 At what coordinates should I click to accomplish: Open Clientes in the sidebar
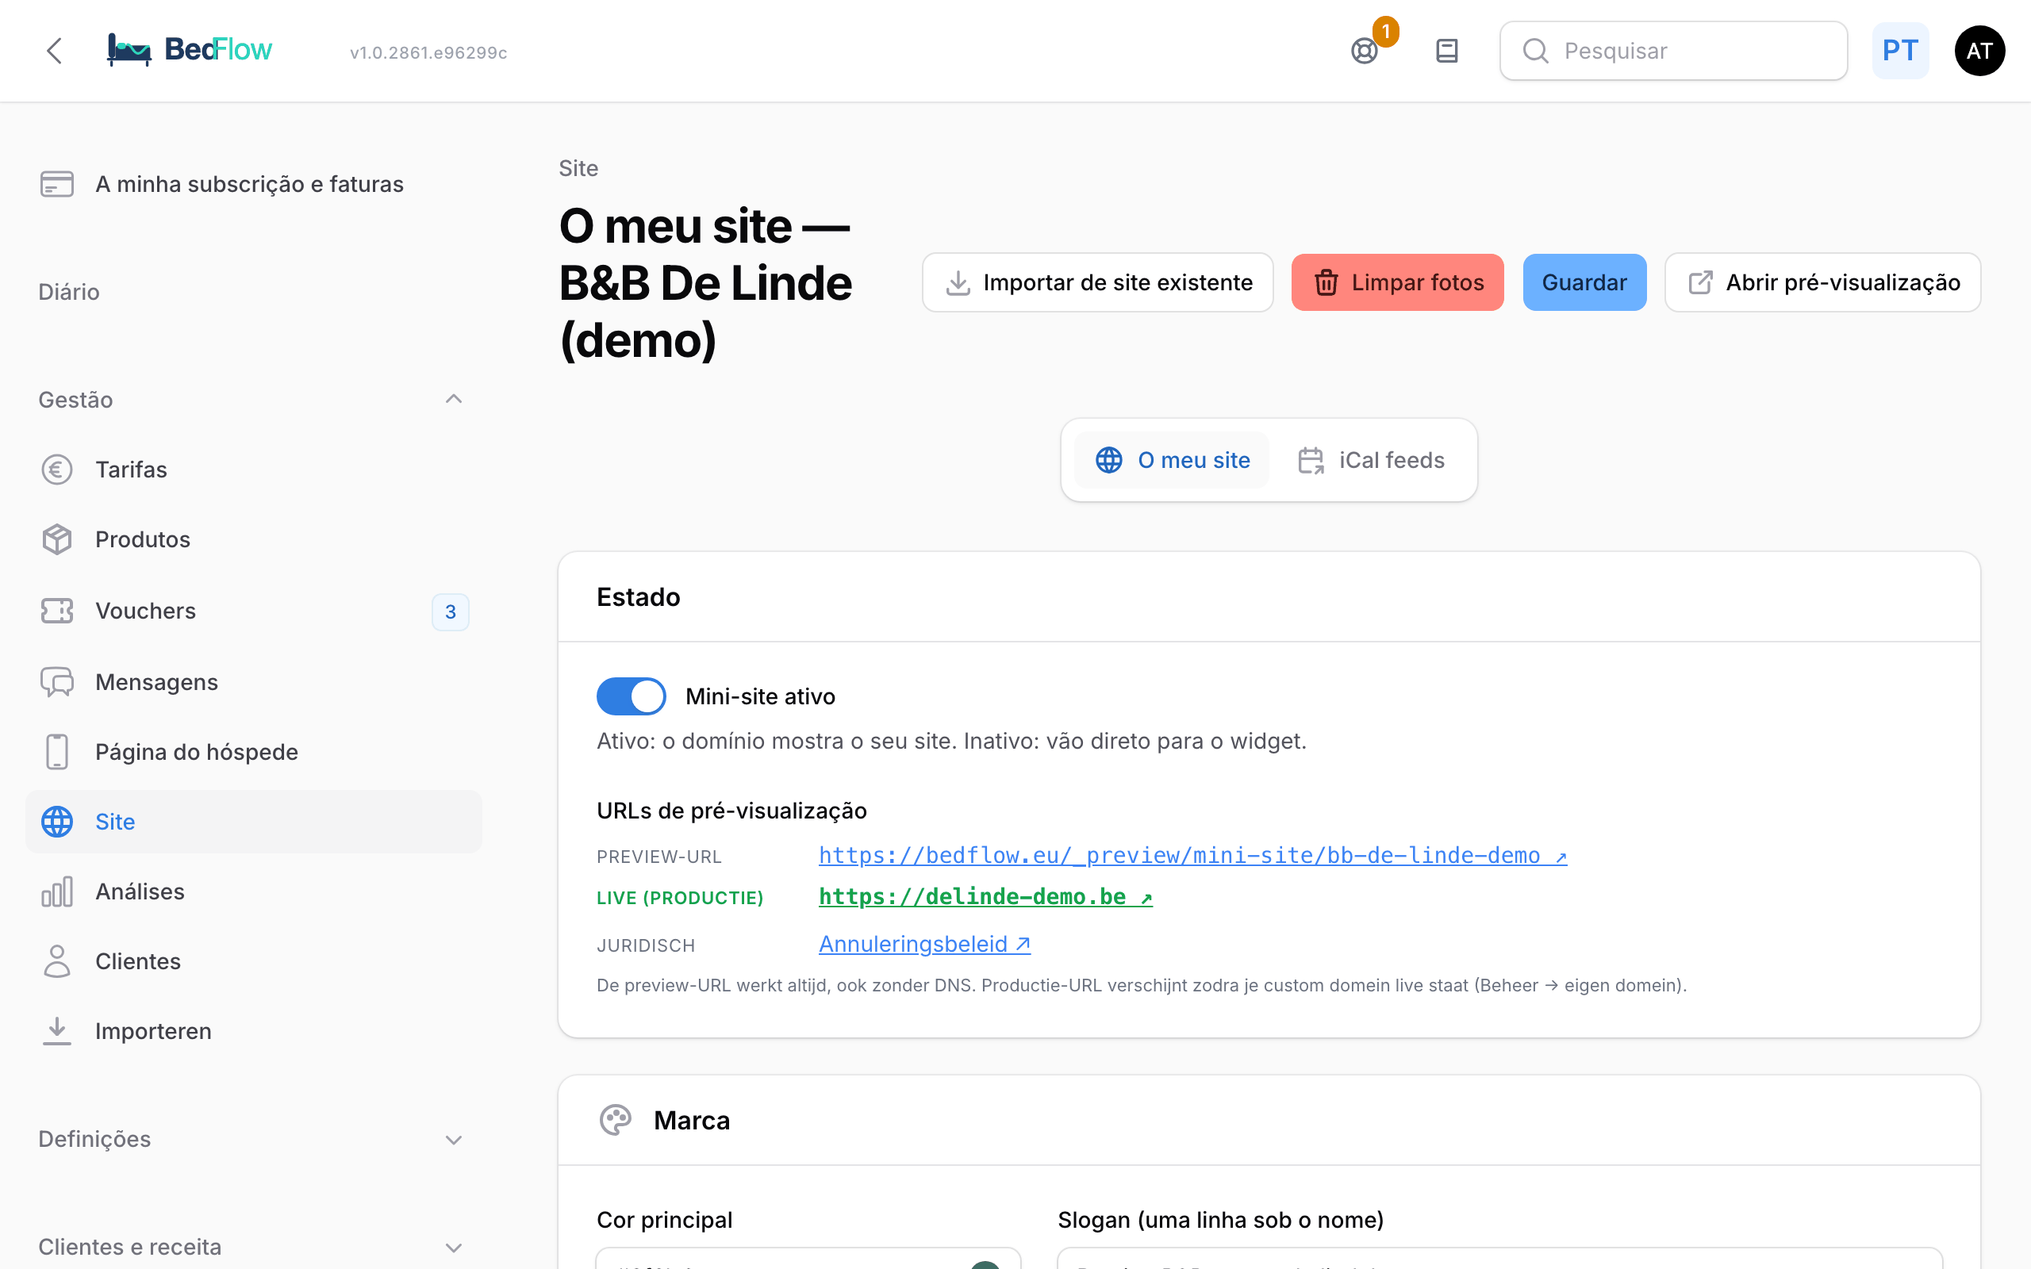pyautogui.click(x=253, y=961)
